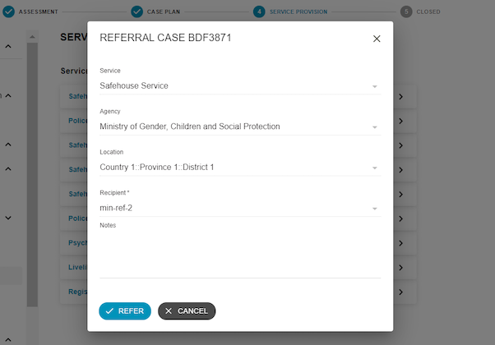
Task: Click the step 5 circle icon
Action: [x=406, y=11]
